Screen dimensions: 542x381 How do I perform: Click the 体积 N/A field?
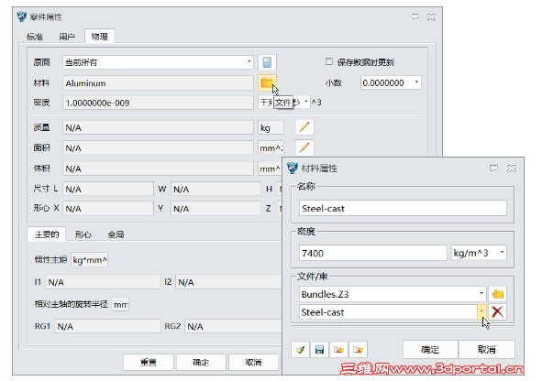click(158, 169)
